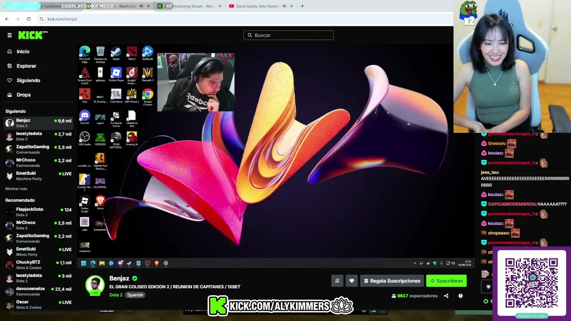Open File Explorer from the taskbar

tap(102, 263)
